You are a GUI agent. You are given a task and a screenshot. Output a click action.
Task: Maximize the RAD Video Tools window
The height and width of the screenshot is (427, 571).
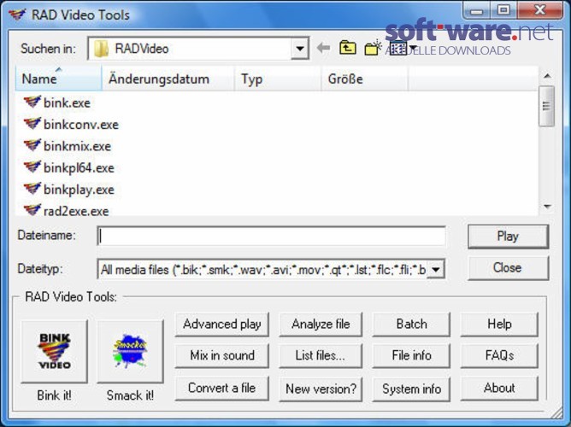click(x=503, y=10)
